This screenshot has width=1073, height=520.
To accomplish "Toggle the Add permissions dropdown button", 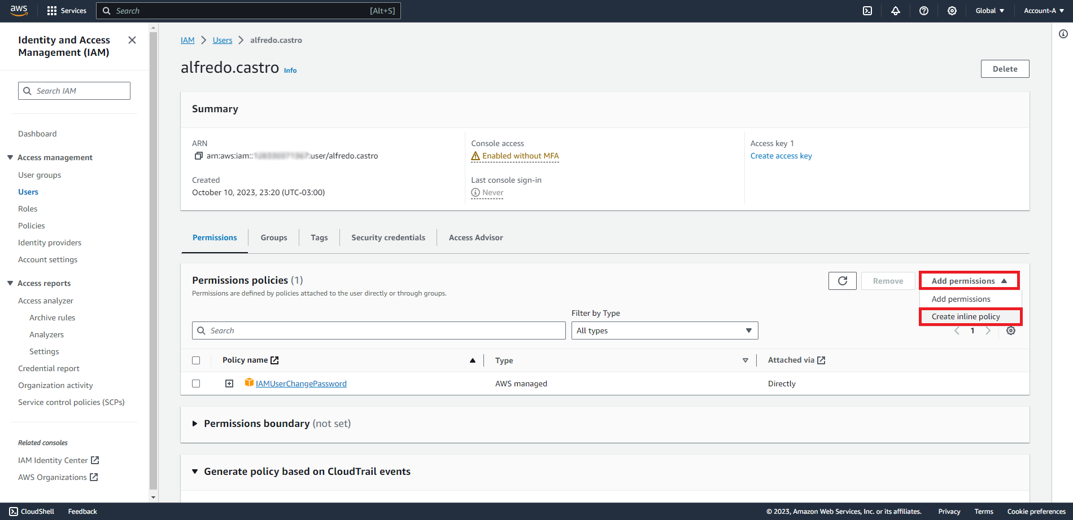I will tap(969, 281).
